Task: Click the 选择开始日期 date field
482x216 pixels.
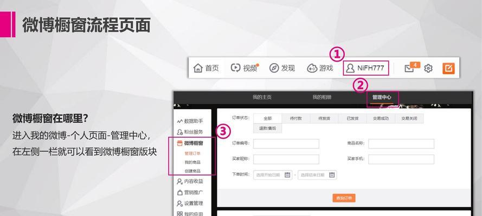Action: pos(273,175)
